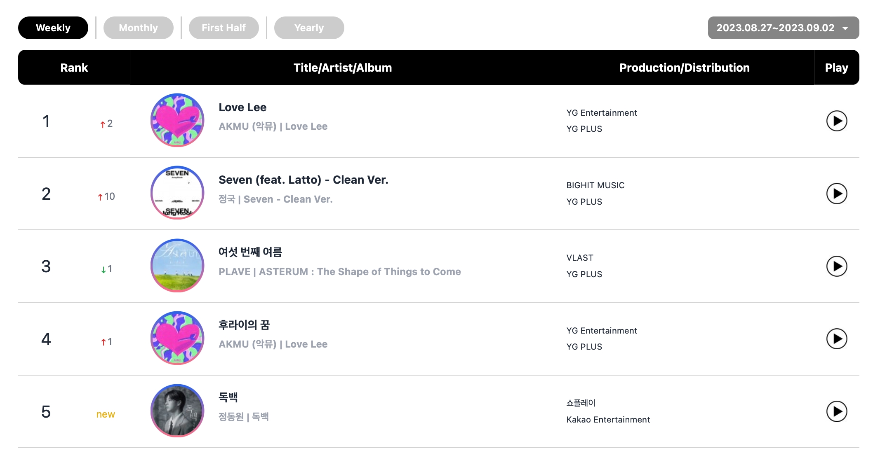Click the PLAVE ASTERUM artist and album line
This screenshot has width=873, height=453.
[x=339, y=272]
